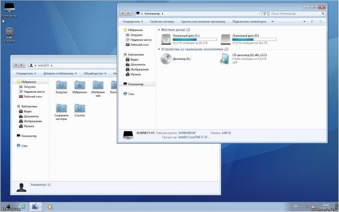Open Локальный диск (C:) drive icon
The image size is (339, 212).
pos(166,40)
